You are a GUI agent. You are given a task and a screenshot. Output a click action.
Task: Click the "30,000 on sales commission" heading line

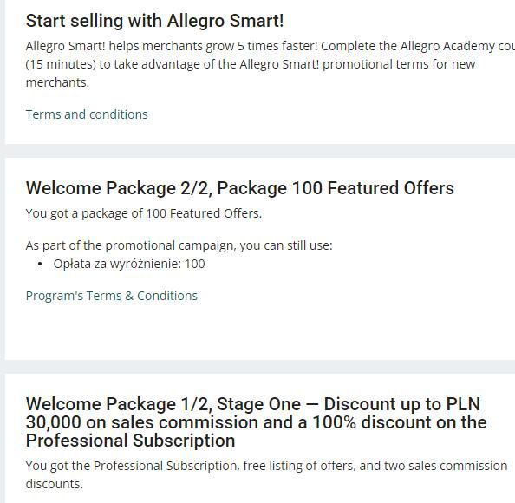point(256,422)
